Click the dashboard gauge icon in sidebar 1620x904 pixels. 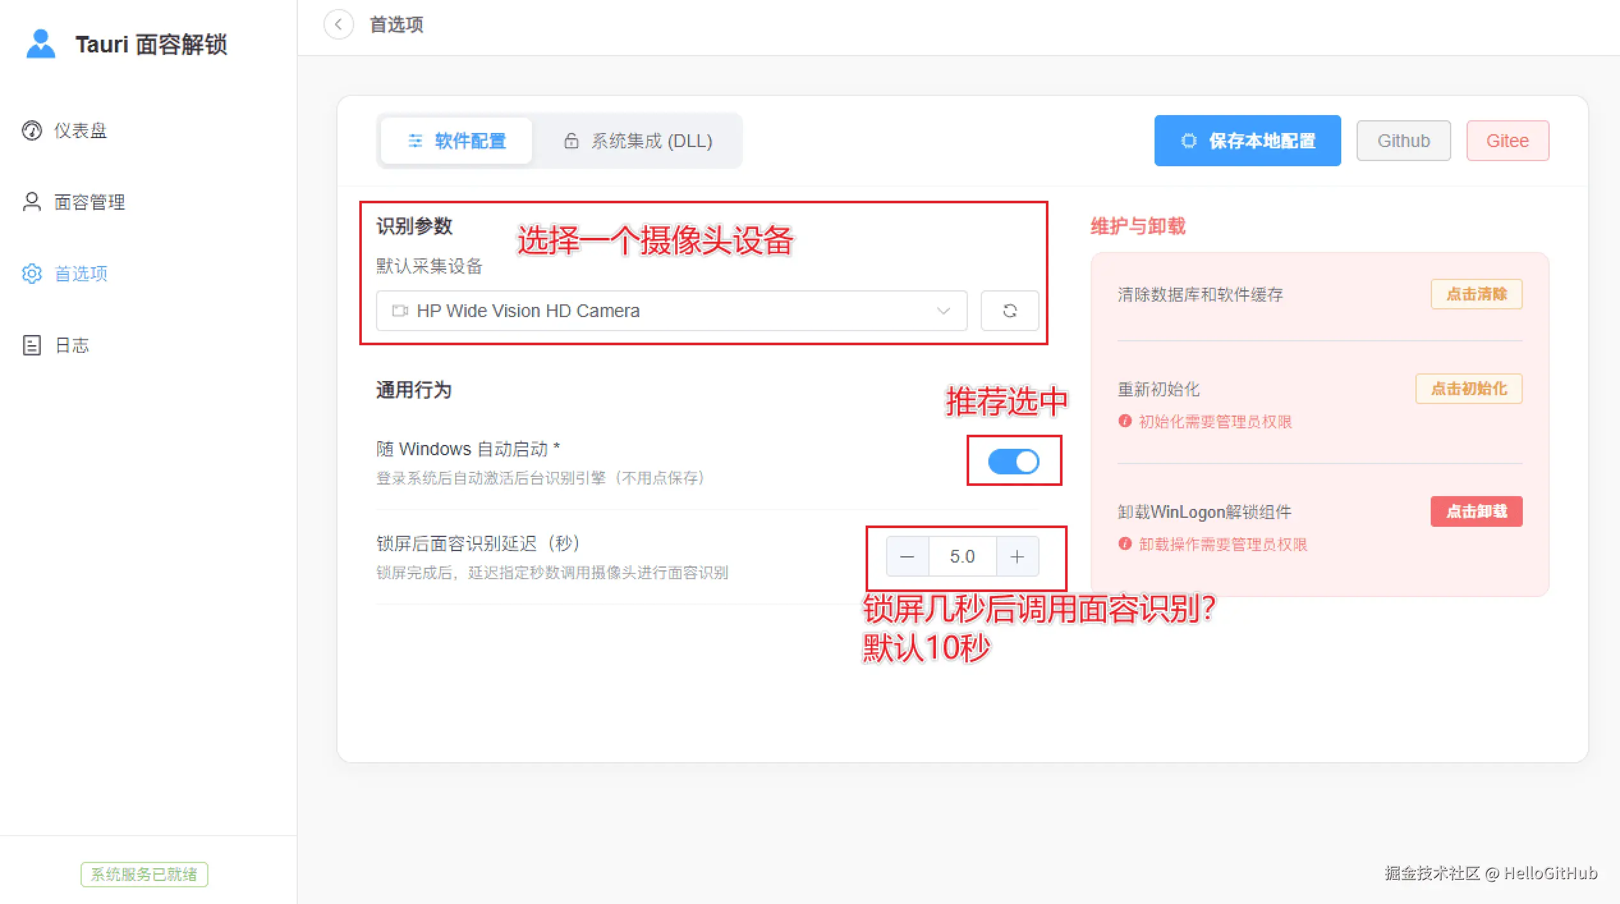click(32, 130)
